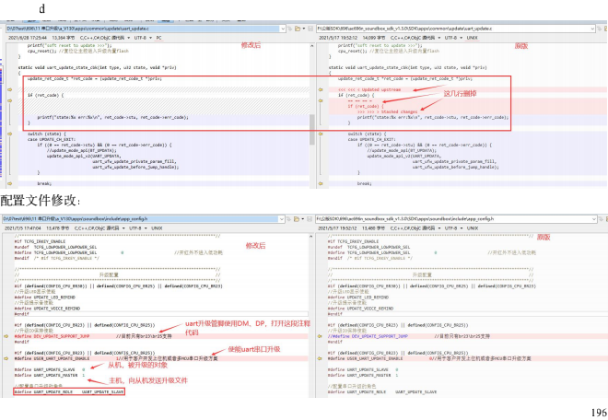The height and width of the screenshot is (420, 608).
Task: Click 'case UPDATE_CH_EXIT:' line in right pane
Action: click(371, 139)
